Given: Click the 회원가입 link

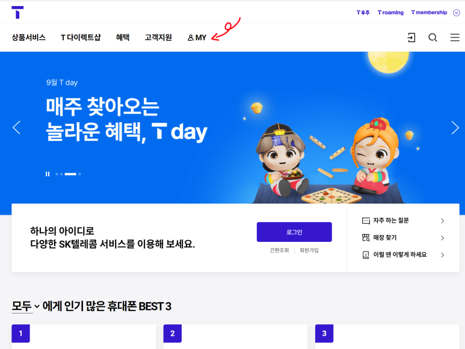Looking at the screenshot, I should click(309, 250).
